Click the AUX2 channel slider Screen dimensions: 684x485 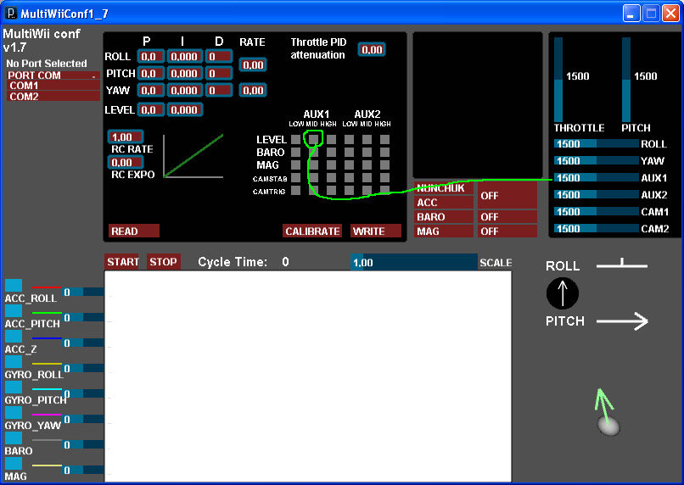click(x=596, y=194)
